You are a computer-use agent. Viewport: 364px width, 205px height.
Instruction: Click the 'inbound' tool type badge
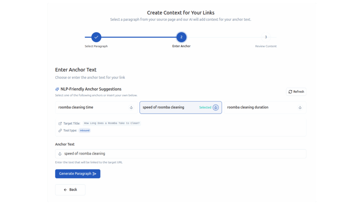(x=85, y=131)
